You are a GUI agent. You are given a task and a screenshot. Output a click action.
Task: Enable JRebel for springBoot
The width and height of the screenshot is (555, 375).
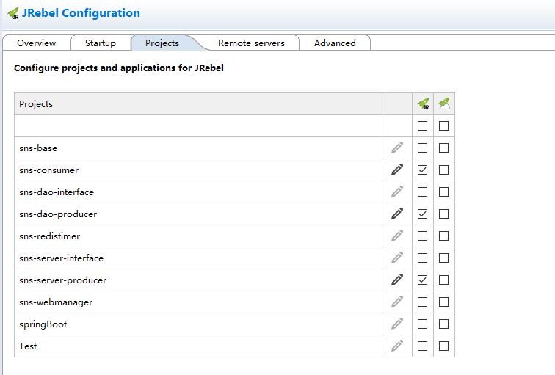pos(422,324)
